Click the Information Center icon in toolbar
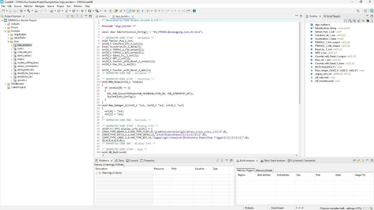 (x=194, y=11)
